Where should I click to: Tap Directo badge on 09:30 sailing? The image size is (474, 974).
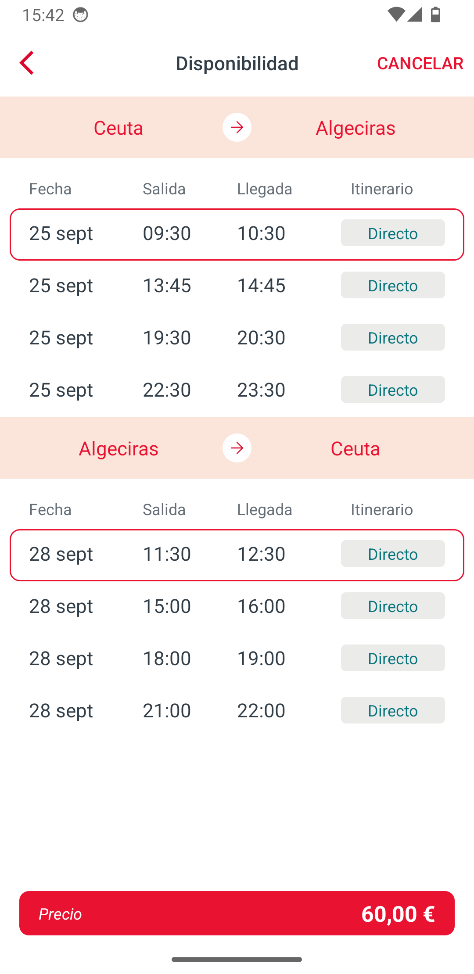[393, 233]
